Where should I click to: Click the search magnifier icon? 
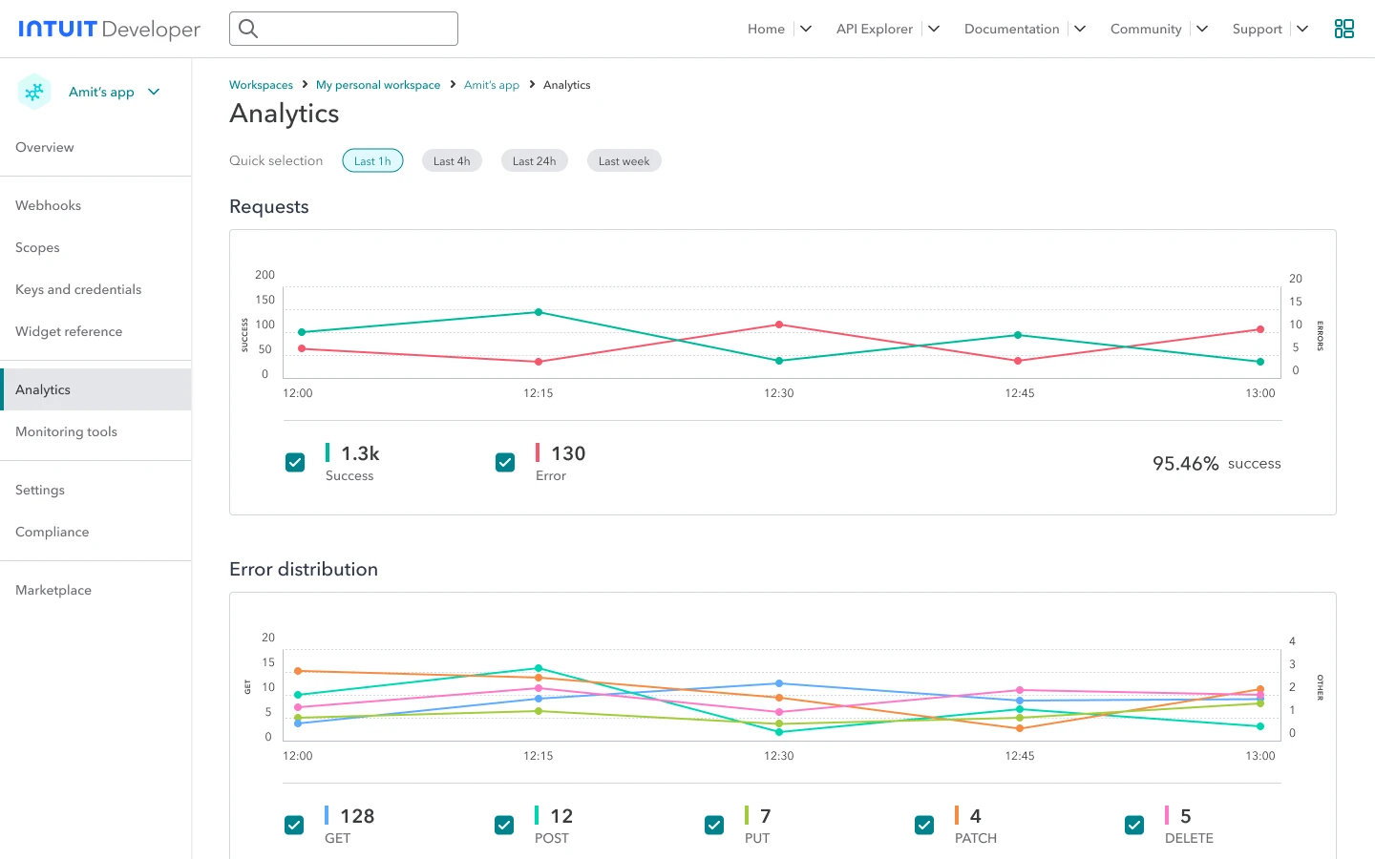coord(248,29)
